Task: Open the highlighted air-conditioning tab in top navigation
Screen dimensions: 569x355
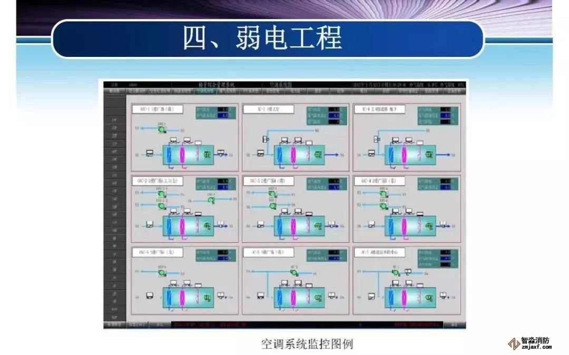Action: [x=205, y=91]
